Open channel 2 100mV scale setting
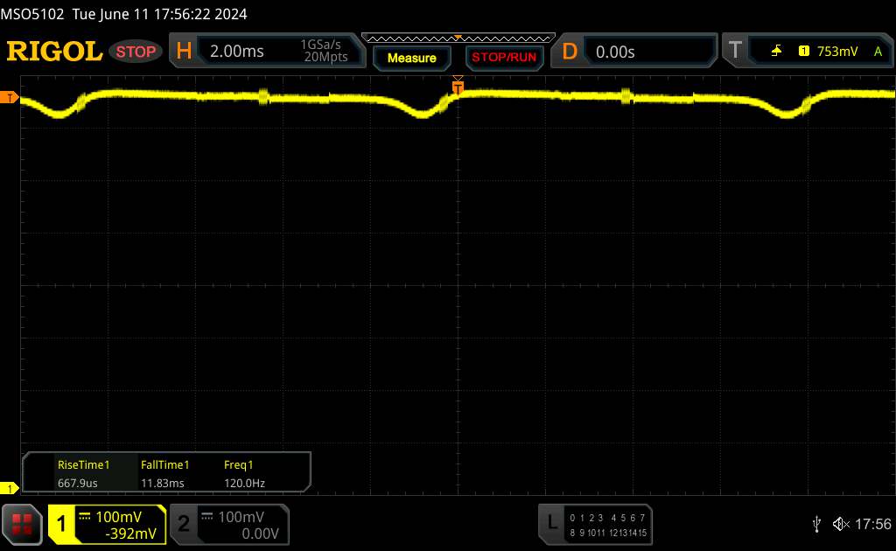The height and width of the screenshot is (551, 896). tap(241, 517)
